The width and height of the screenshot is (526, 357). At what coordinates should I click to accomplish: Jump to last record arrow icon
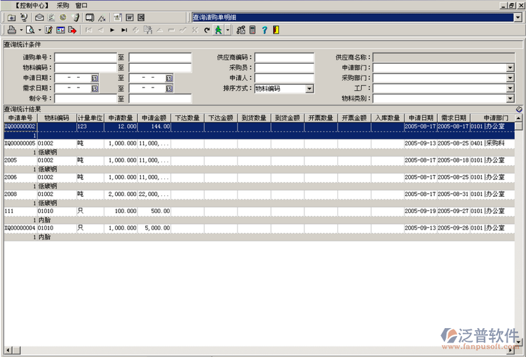[x=124, y=30]
